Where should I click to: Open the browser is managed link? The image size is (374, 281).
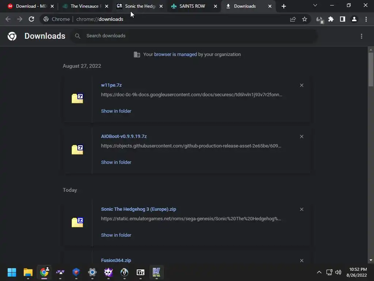175,55
